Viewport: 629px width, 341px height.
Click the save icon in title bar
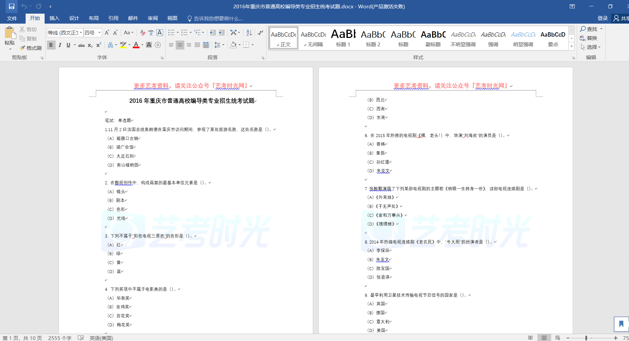pos(12,6)
